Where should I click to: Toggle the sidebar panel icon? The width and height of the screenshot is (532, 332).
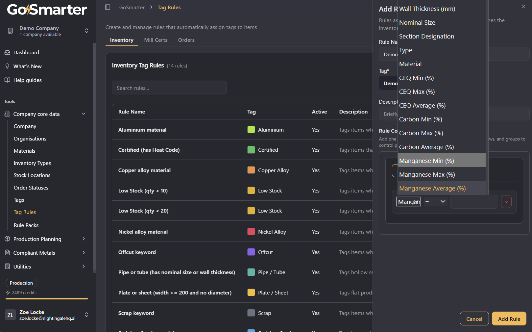coord(108,7)
